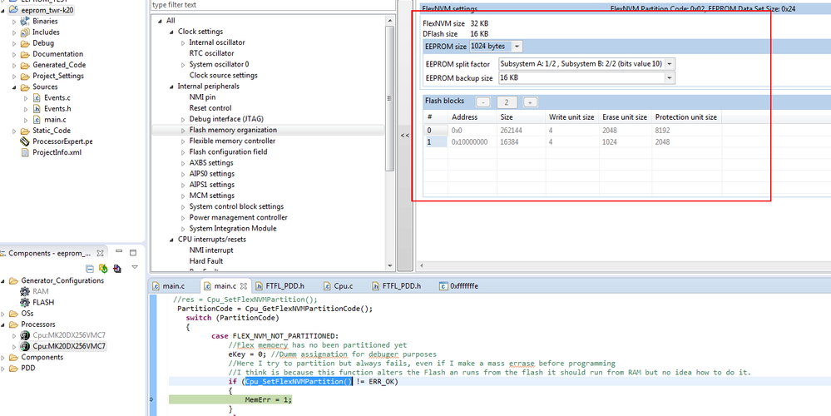Click the Generated_Code folder icon
Screen dimensions: 831x416
coord(24,65)
